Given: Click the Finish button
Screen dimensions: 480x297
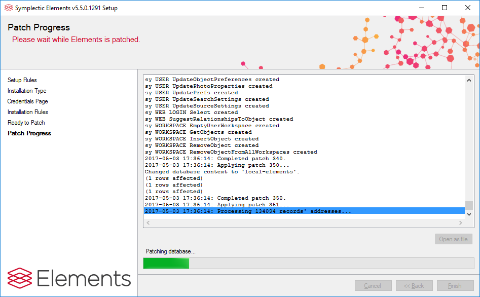Looking at the screenshot, I should [x=455, y=286].
